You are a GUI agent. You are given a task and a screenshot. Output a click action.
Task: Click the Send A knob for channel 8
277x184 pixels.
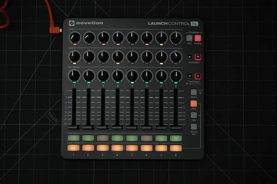click(x=176, y=38)
